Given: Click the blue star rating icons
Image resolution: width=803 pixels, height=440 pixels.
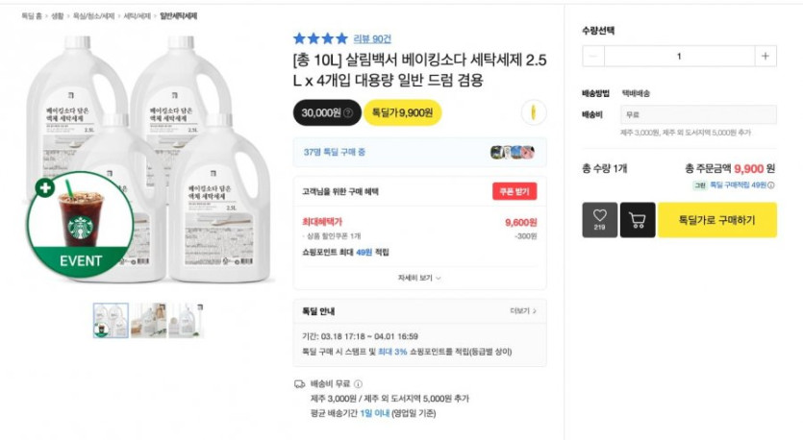Looking at the screenshot, I should (320, 38).
